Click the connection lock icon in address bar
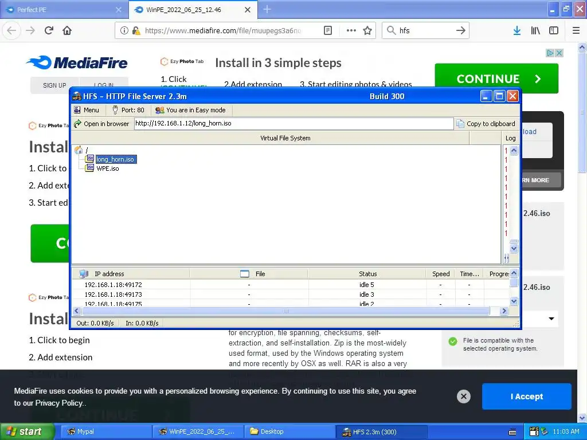Image resolution: width=587 pixels, height=440 pixels. pyautogui.click(x=136, y=31)
